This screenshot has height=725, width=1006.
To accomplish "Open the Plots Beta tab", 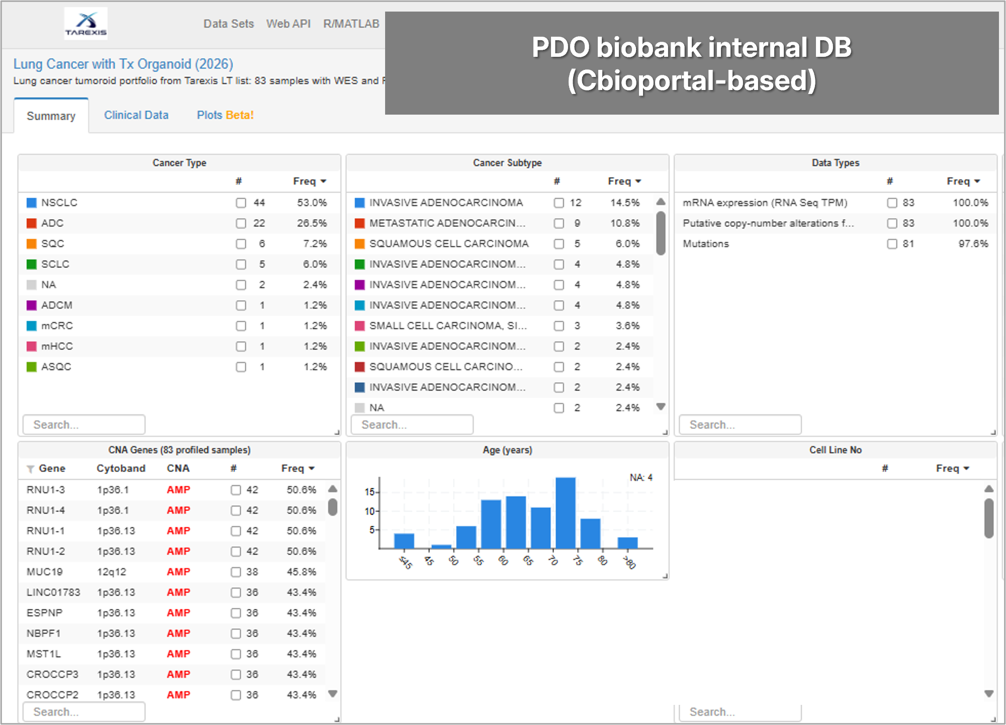I will (225, 115).
